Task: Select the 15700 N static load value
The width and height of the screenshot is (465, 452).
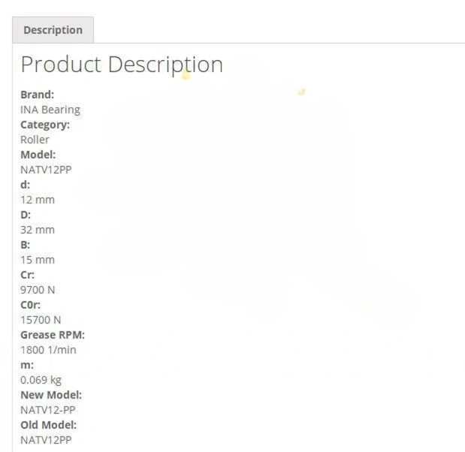Action: 41,320
